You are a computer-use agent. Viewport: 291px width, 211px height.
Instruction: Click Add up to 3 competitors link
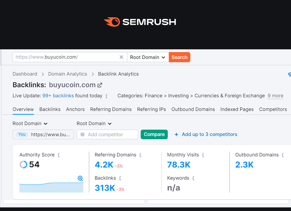coord(209,134)
